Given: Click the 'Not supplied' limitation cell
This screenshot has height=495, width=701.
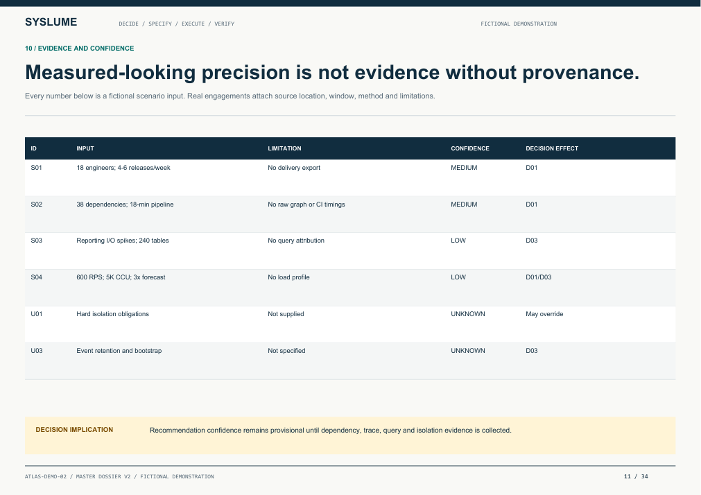Looking at the screenshot, I should tap(286, 314).
